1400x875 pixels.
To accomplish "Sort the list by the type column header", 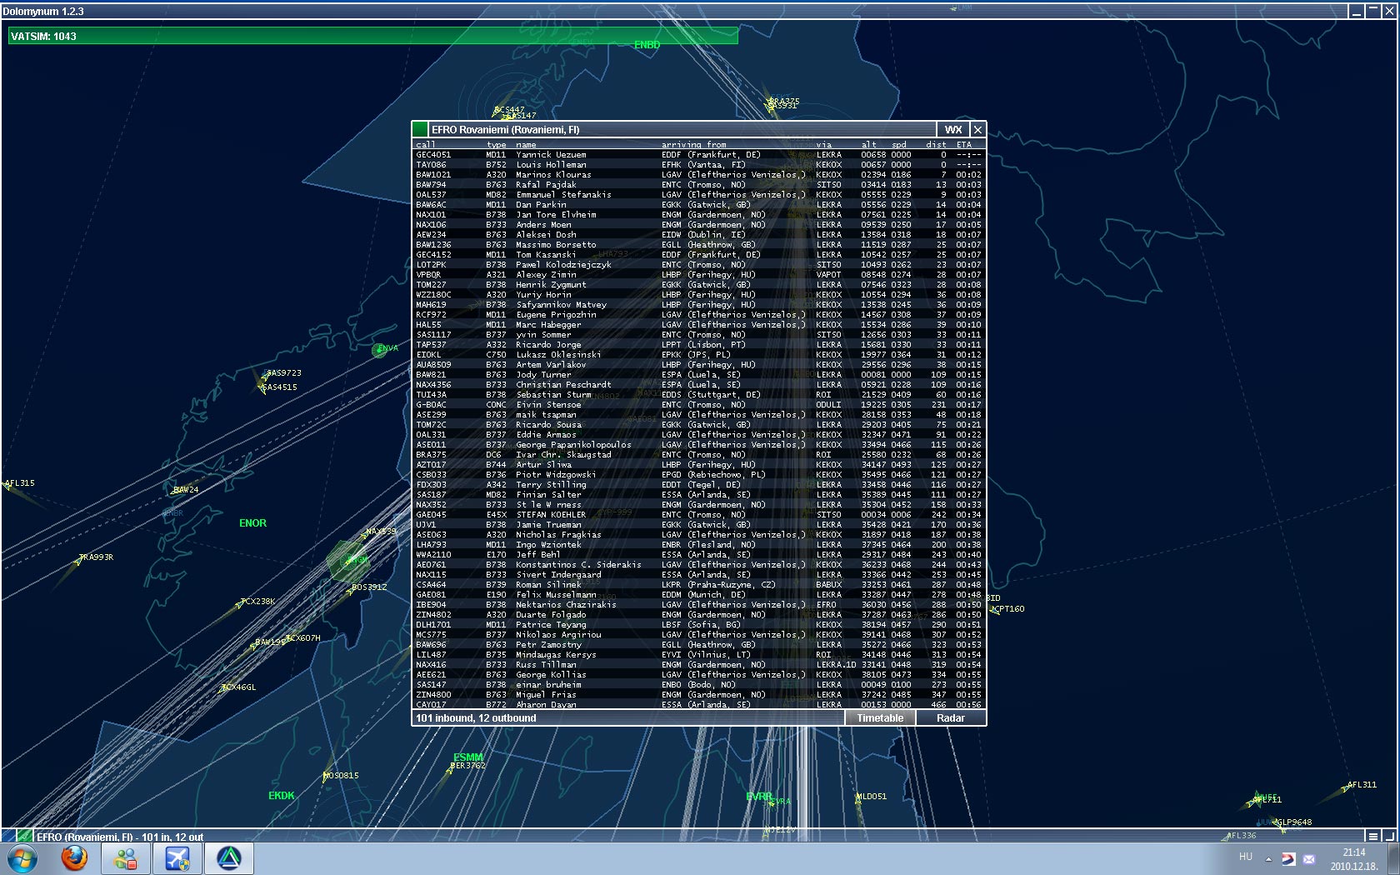I will tap(497, 145).
